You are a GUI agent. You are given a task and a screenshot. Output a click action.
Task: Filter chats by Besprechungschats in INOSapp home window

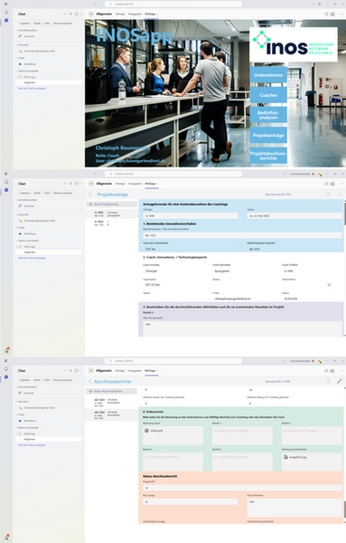click(62, 24)
